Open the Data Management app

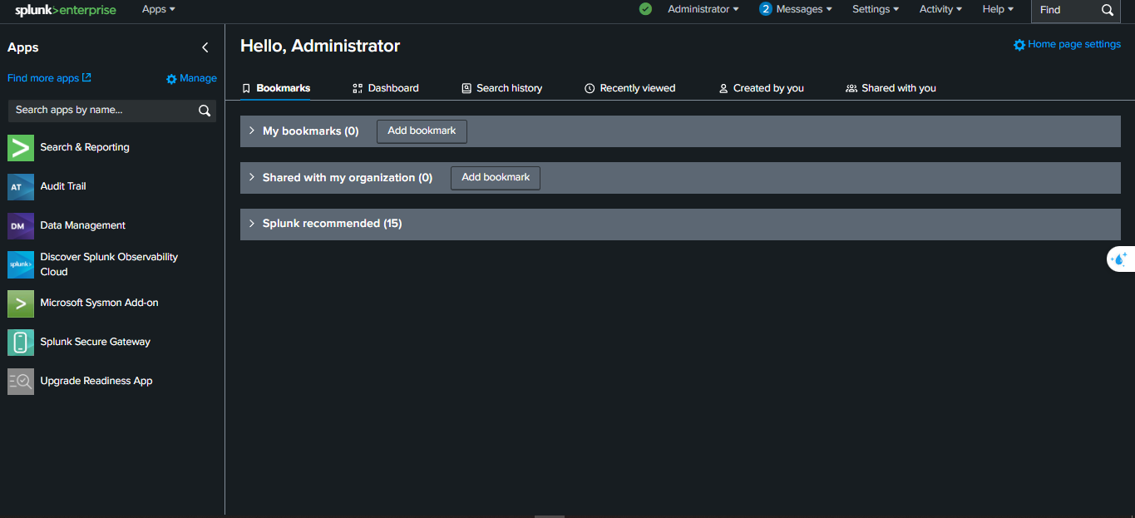tap(81, 225)
